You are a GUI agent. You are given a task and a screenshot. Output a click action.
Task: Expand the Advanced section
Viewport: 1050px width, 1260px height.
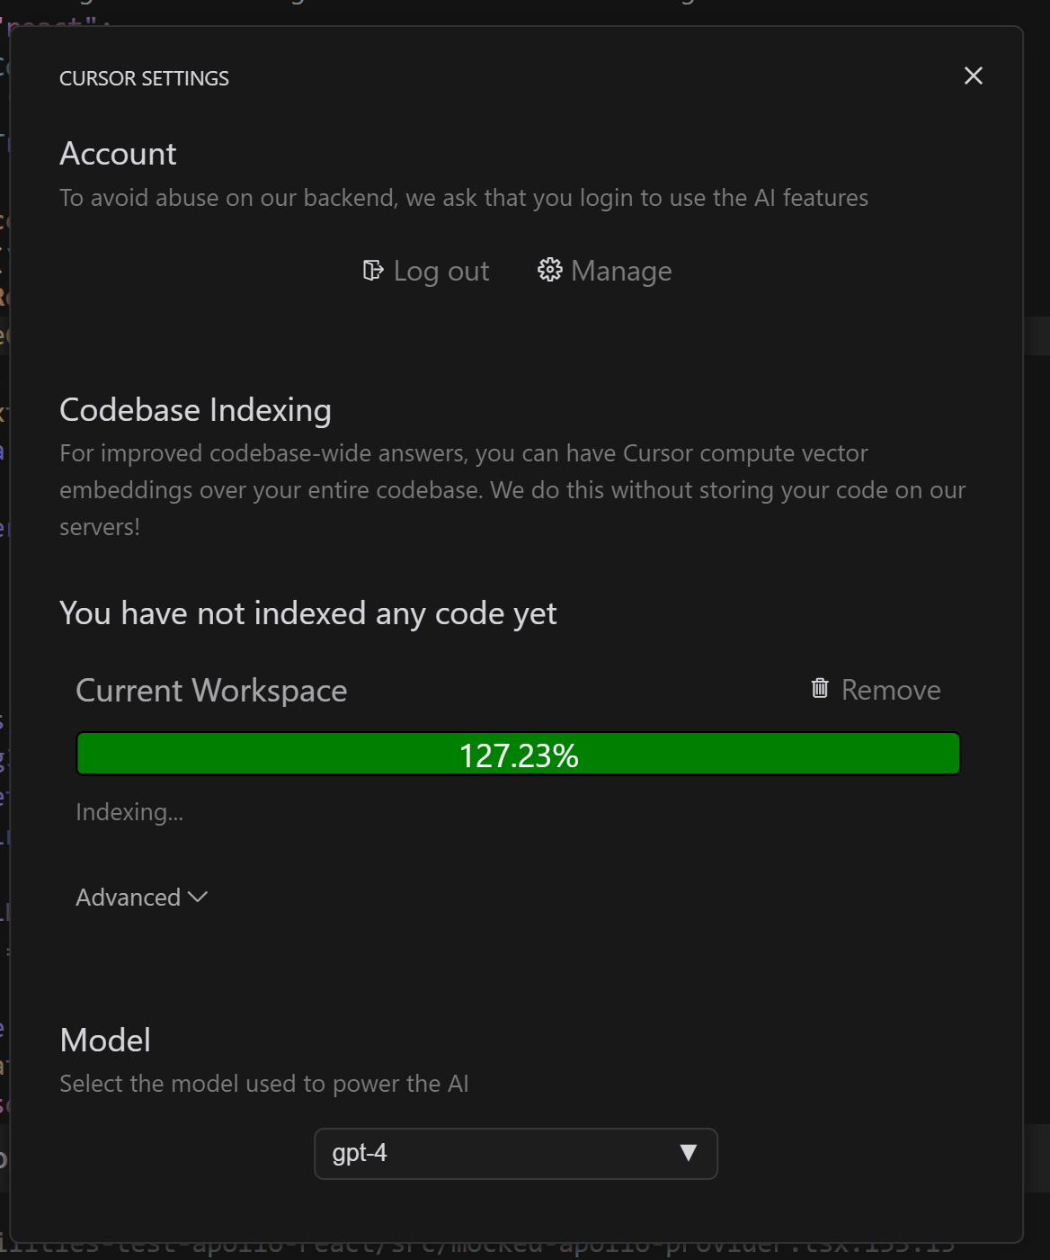142,898
